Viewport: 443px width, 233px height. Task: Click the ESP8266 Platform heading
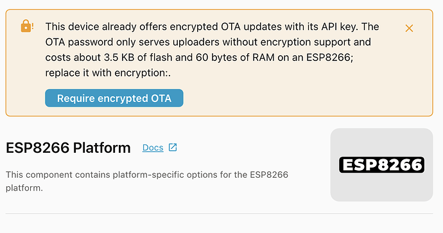click(x=68, y=148)
